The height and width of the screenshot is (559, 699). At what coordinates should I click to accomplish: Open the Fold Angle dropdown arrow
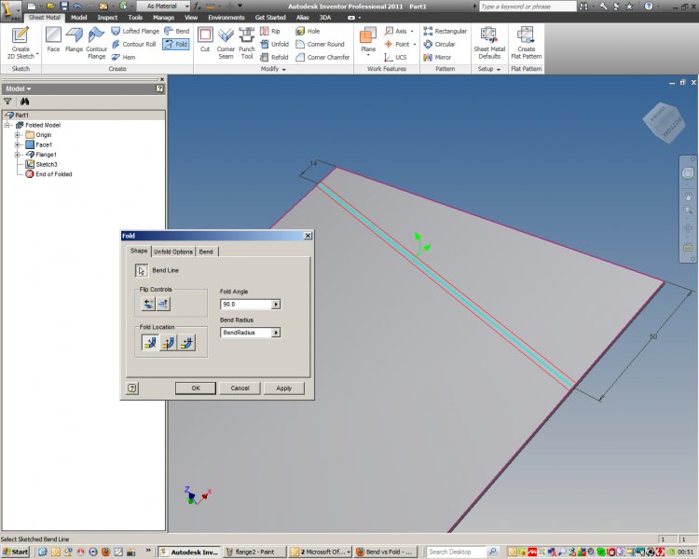[276, 304]
